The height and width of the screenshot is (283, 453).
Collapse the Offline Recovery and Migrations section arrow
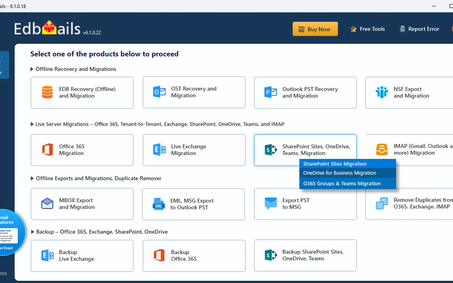(32, 69)
